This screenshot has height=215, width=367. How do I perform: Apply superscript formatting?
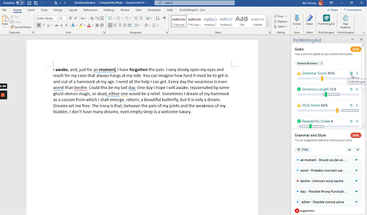pyautogui.click(x=67, y=25)
